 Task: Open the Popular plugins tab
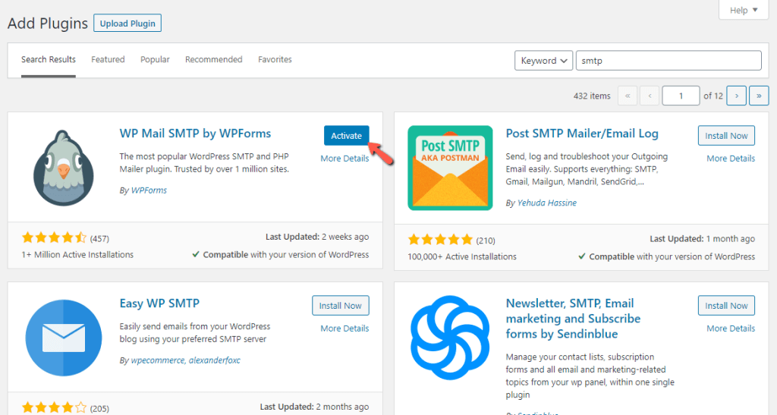tap(155, 59)
